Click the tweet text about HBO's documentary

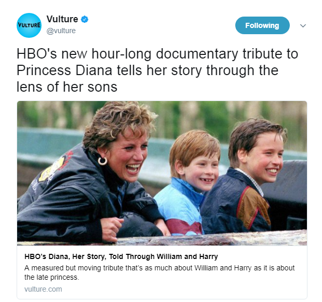[x=157, y=70]
